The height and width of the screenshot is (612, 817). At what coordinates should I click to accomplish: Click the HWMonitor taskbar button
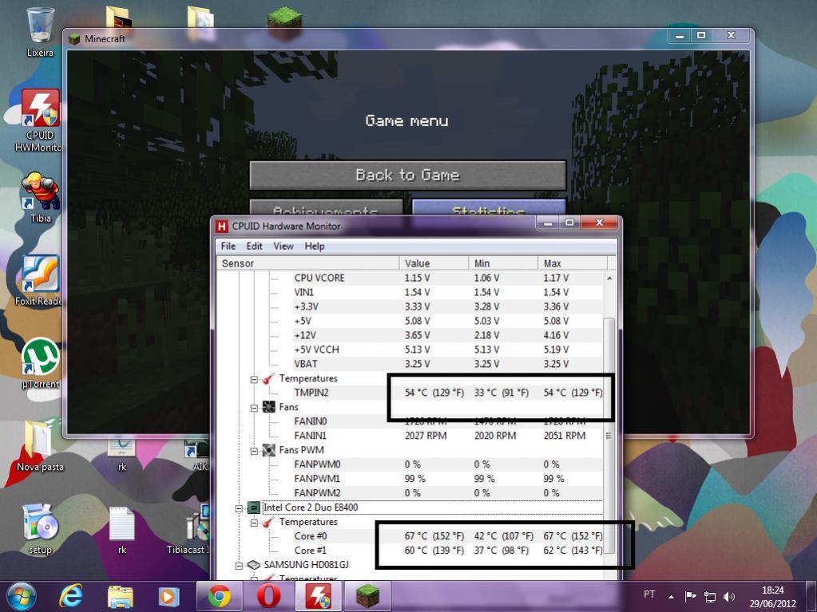pos(319,596)
